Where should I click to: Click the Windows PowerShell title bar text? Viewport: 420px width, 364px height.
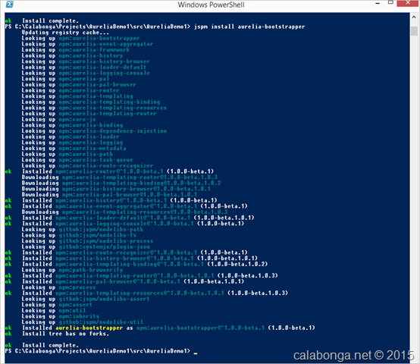tap(211, 5)
